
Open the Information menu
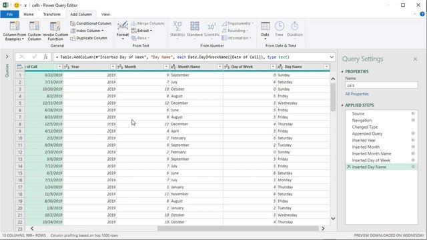coord(236,38)
